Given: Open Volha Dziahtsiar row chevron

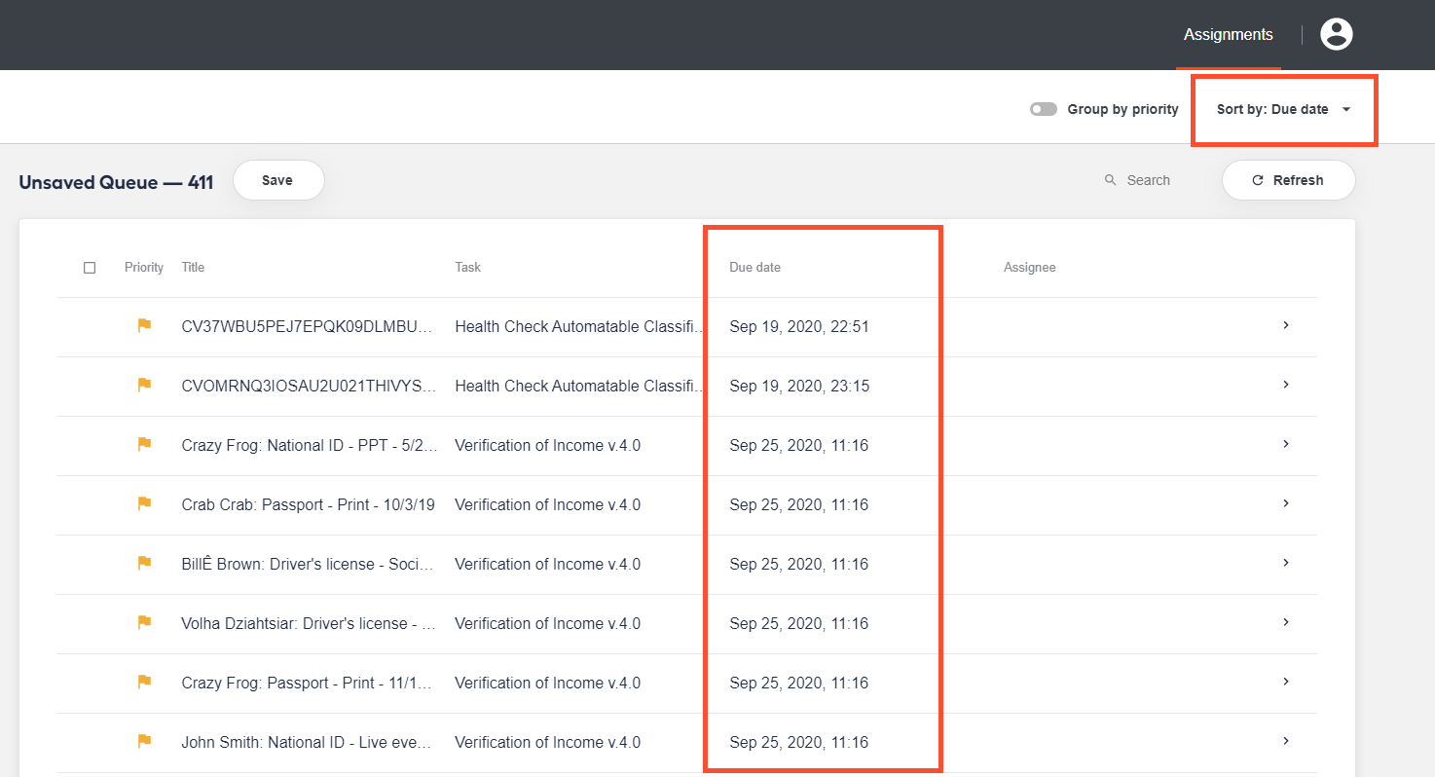Looking at the screenshot, I should pyautogui.click(x=1286, y=622).
